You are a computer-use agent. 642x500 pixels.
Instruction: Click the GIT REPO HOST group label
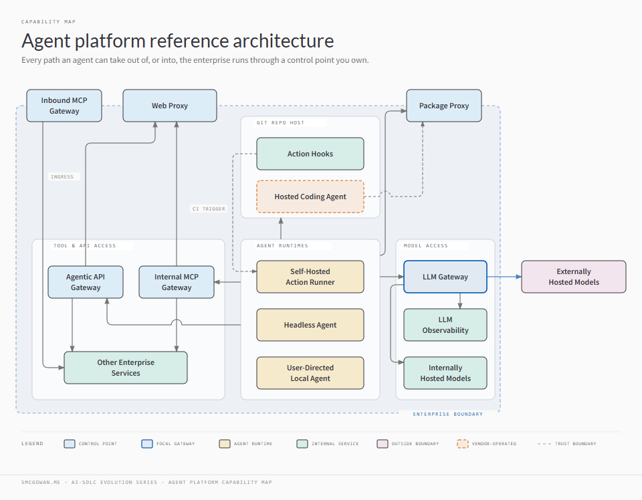click(x=280, y=123)
